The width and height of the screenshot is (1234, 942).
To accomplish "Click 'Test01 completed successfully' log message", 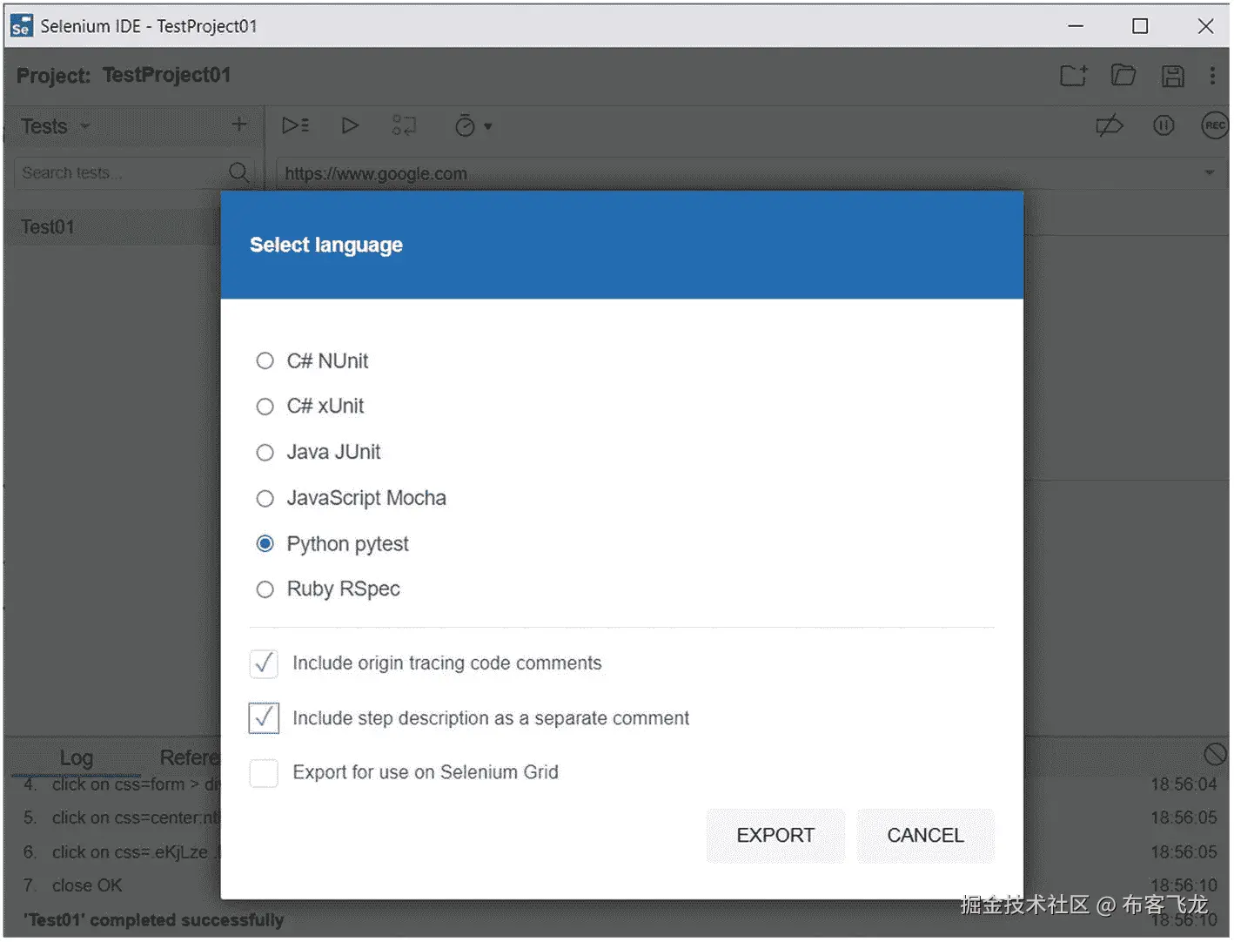I will [x=153, y=921].
